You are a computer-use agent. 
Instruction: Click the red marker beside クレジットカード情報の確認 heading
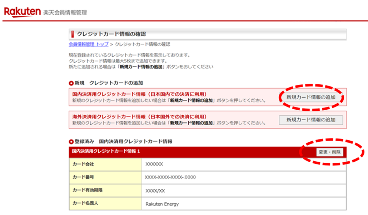(x=72, y=34)
